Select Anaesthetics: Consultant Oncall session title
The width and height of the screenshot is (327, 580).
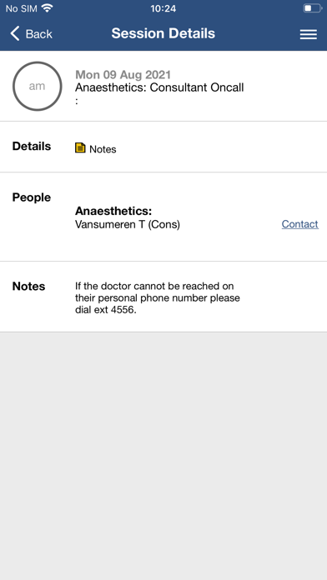pos(159,87)
